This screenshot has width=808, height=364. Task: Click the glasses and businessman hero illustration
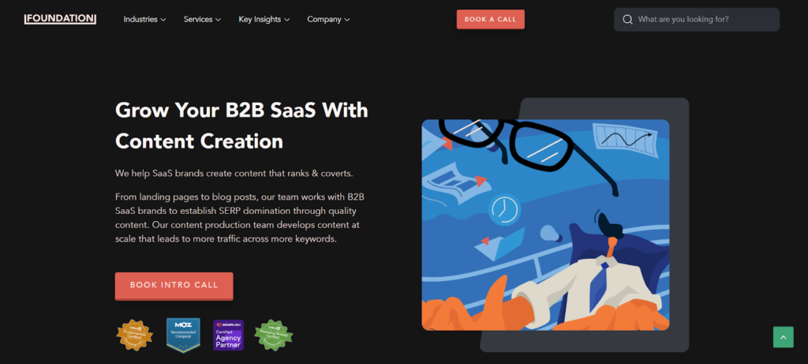[546, 225]
